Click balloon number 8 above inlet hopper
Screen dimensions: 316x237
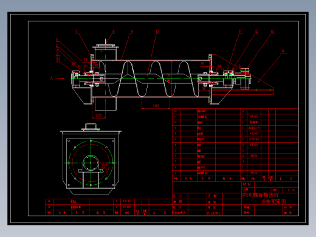click(114, 32)
